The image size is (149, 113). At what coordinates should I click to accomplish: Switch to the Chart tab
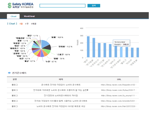[x=13, y=16]
